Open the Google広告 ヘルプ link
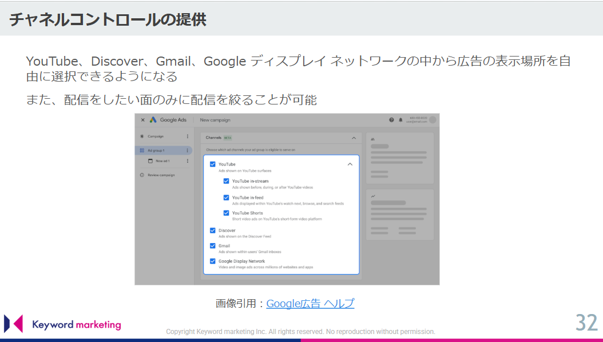The image size is (603, 342). (x=310, y=304)
